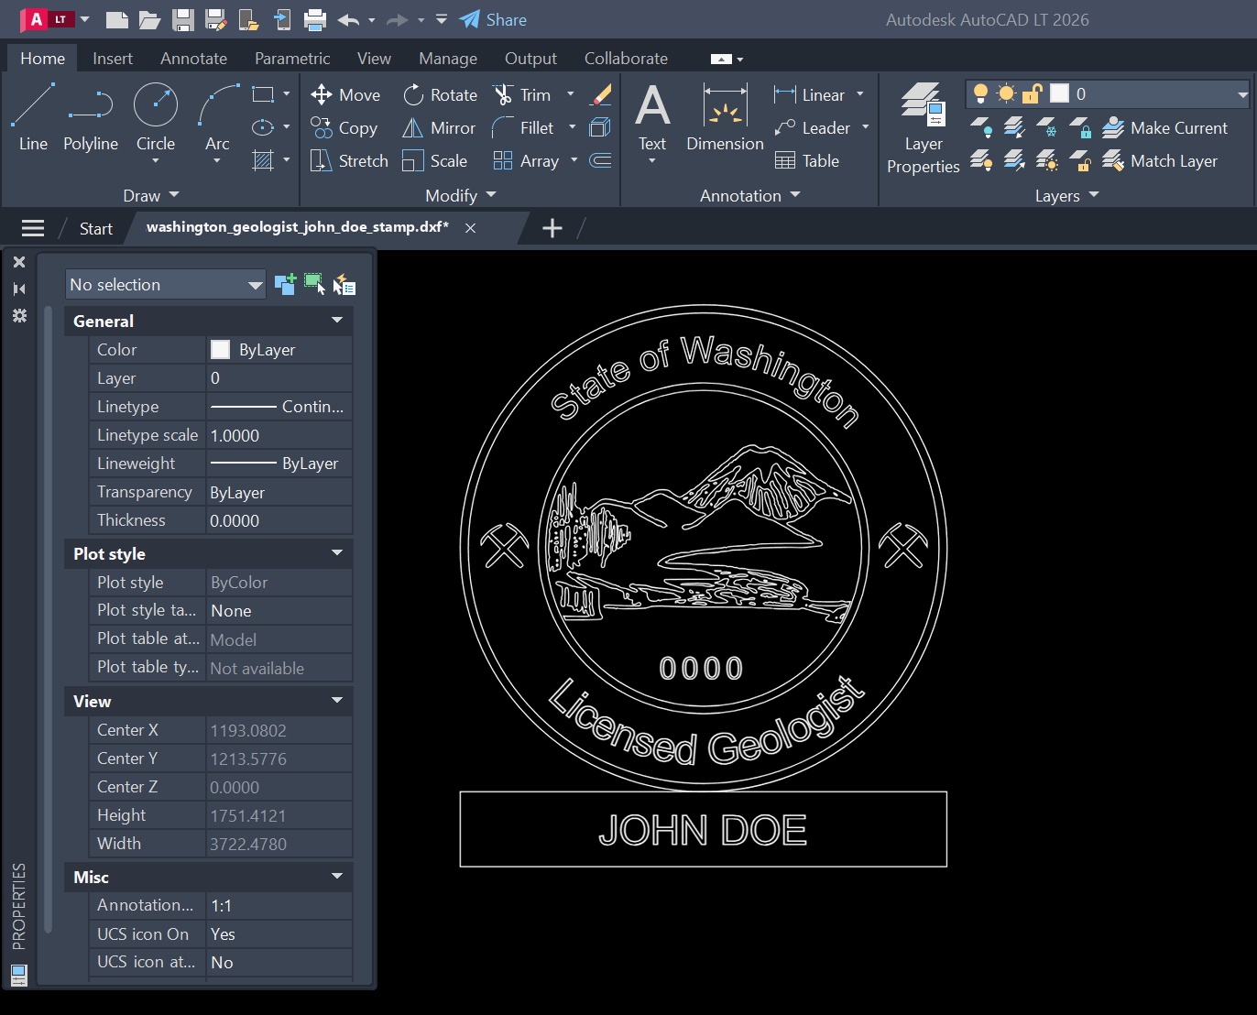Click the Erase tool icon
1257x1015 pixels.
(x=601, y=95)
